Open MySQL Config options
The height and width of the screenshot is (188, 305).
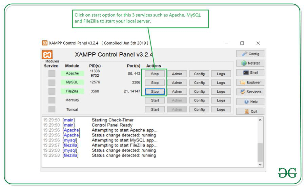(199, 82)
